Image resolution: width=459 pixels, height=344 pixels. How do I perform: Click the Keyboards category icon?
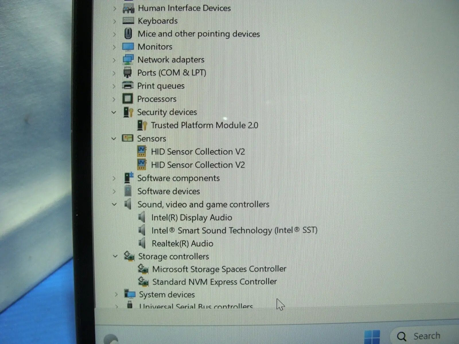coord(128,21)
